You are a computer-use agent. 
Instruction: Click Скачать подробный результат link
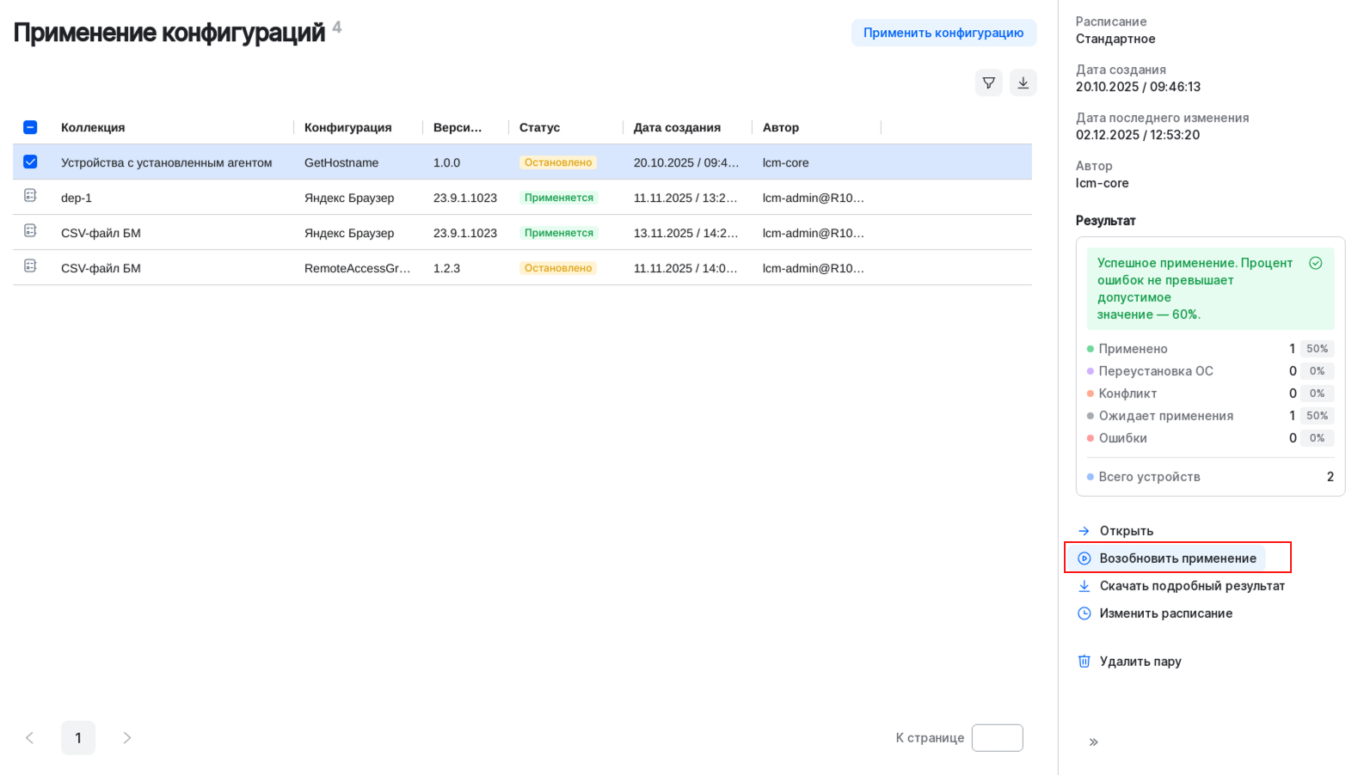click(x=1191, y=586)
